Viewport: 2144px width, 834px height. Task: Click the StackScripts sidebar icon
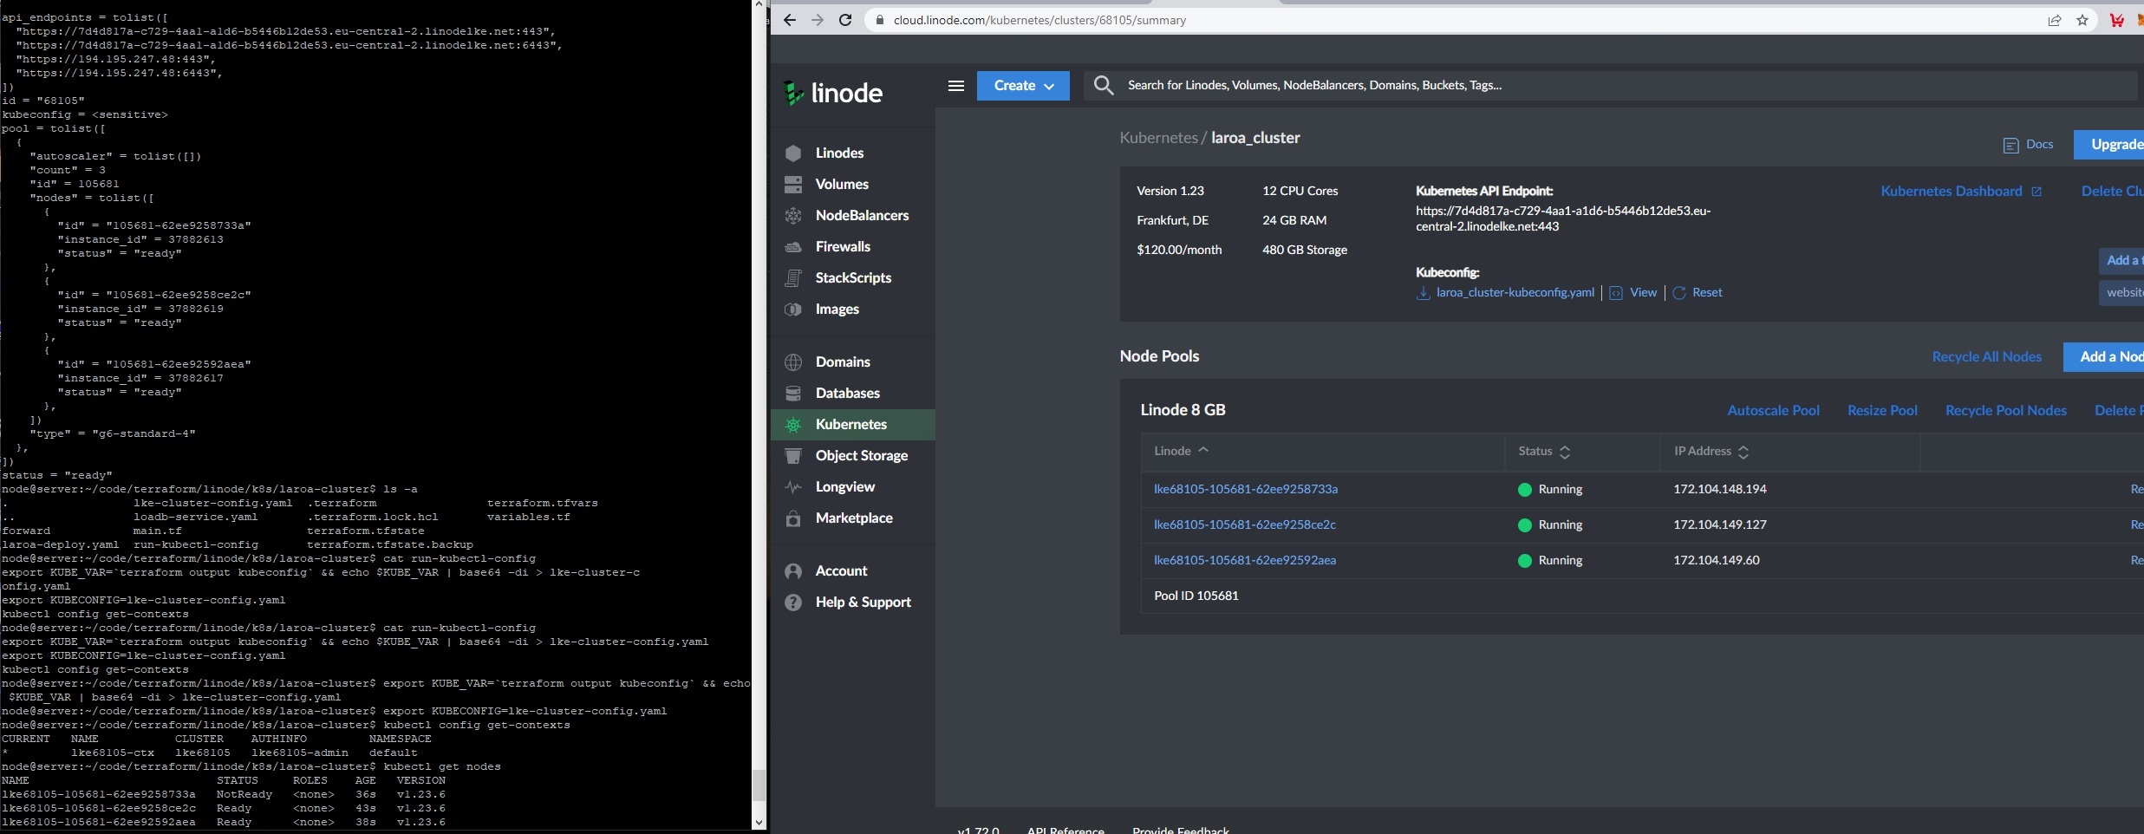click(x=793, y=278)
